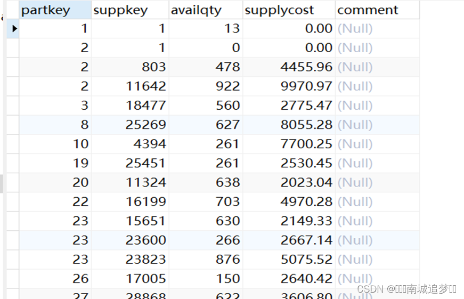Click availqty cell 703
Viewport: 464px width, 299px height.
pos(206,201)
